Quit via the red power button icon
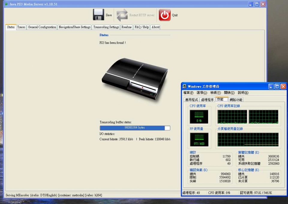The width and height of the screenshot is (288, 204). tap(164, 14)
